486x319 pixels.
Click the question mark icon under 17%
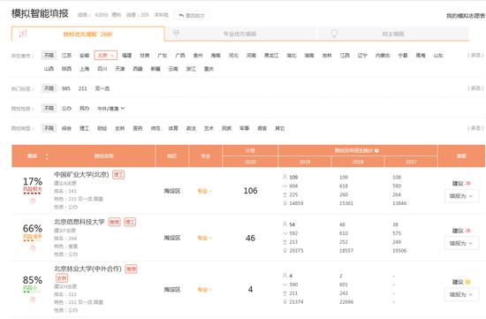click(x=33, y=201)
